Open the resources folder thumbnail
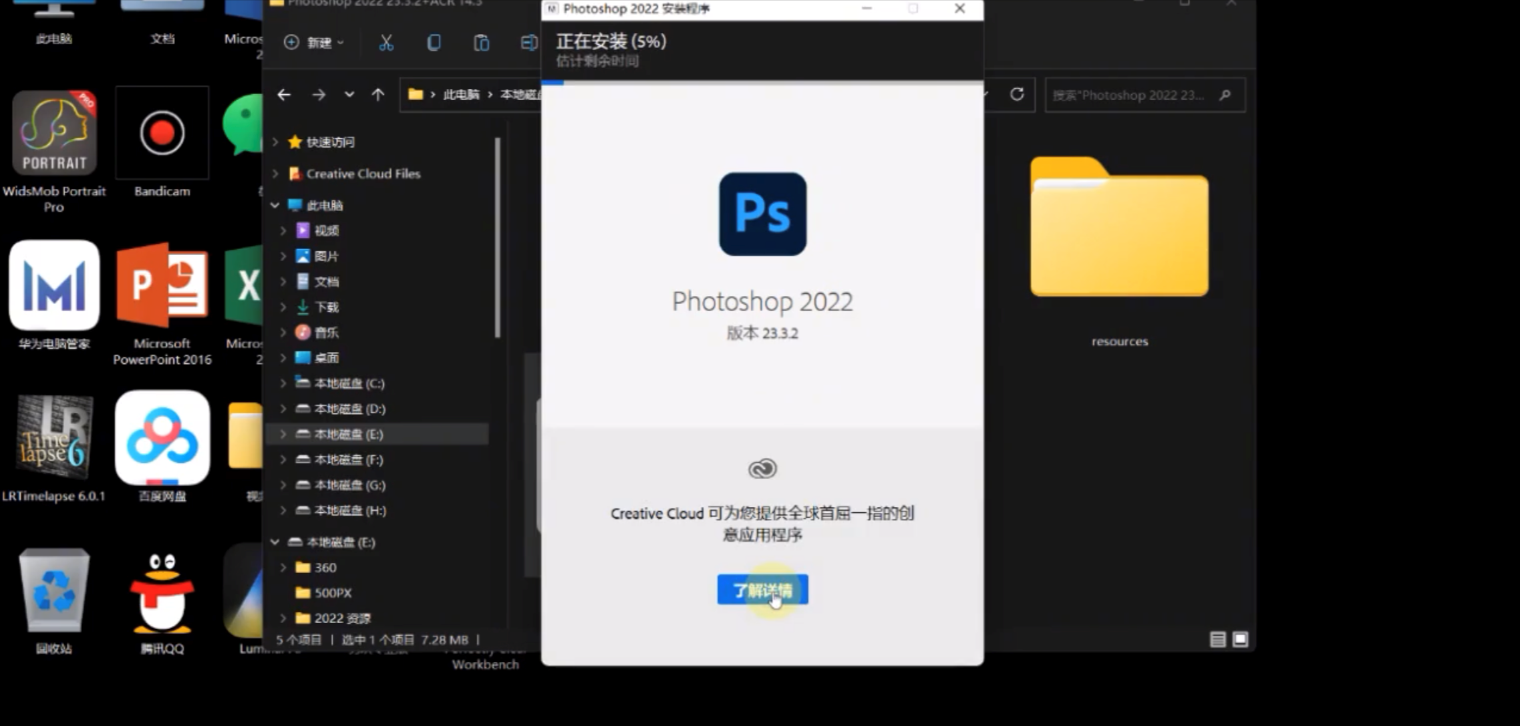Image resolution: width=1520 pixels, height=726 pixels. click(x=1119, y=227)
